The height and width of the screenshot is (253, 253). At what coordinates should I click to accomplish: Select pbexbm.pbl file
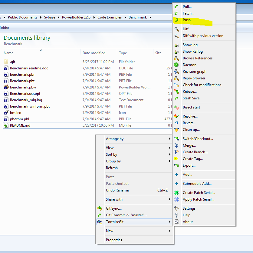(x=20, y=119)
